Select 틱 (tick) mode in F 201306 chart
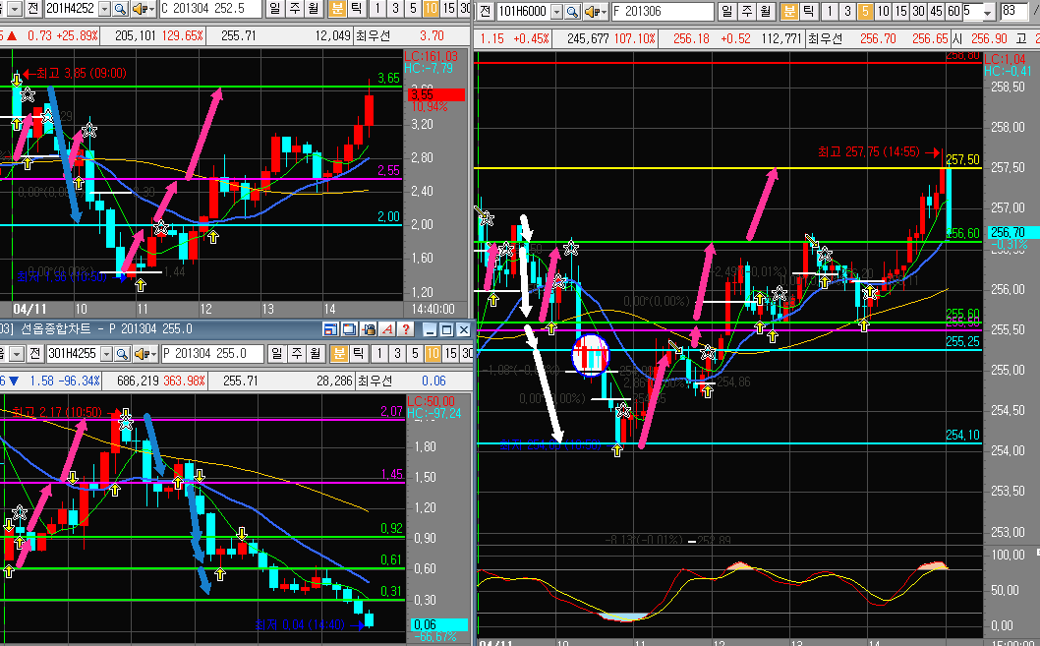 pyautogui.click(x=808, y=11)
